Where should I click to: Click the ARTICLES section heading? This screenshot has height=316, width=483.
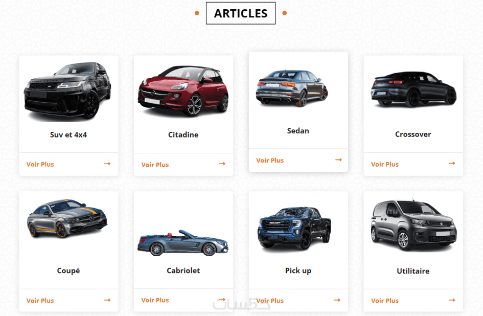tap(241, 13)
